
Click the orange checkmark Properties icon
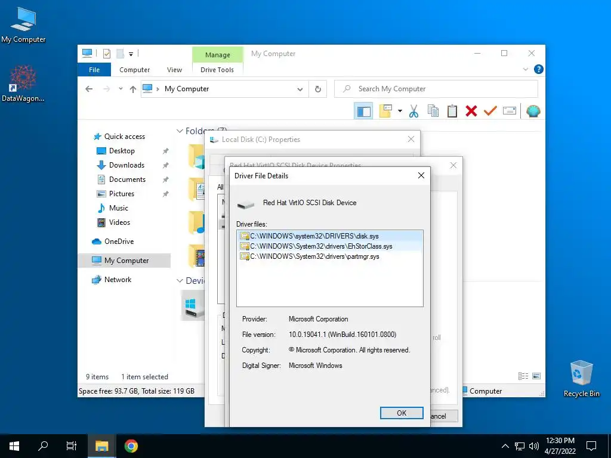pyautogui.click(x=490, y=111)
